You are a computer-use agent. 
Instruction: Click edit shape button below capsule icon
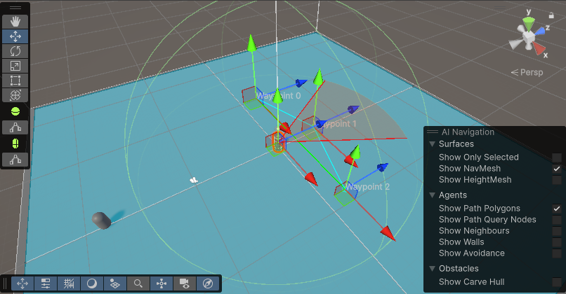click(15, 160)
